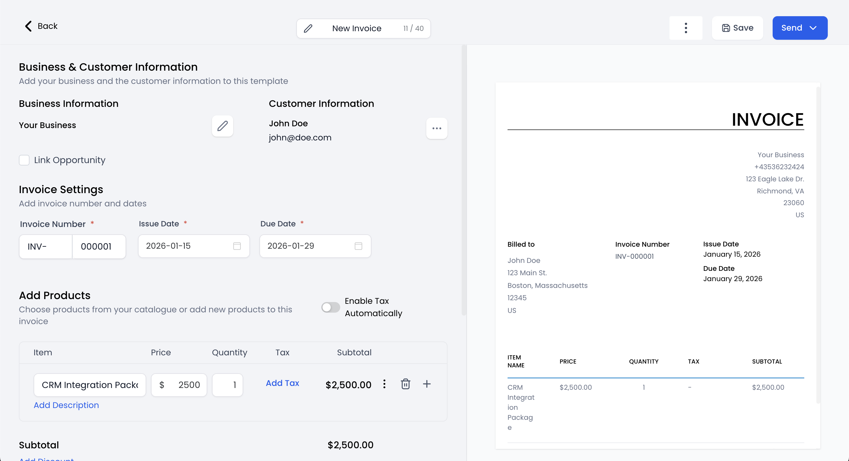Expand the Send button dropdown arrow
The height and width of the screenshot is (461, 849).
coord(813,28)
